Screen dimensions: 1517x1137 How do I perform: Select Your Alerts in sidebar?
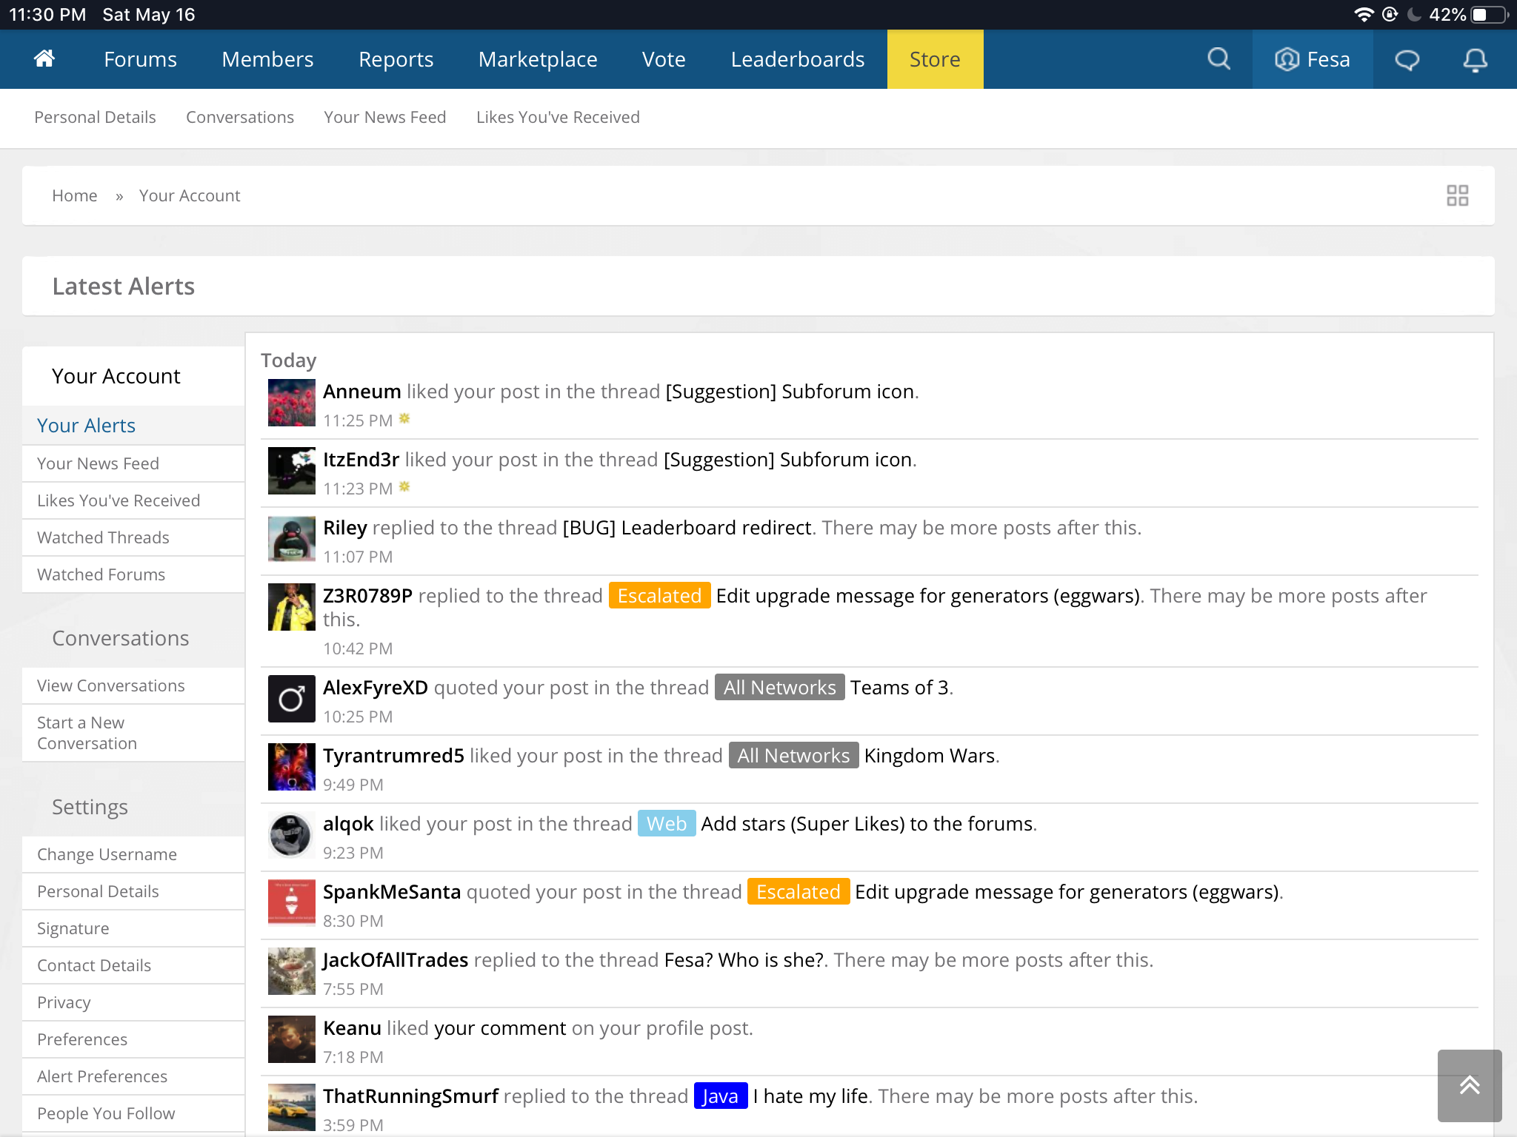[x=133, y=426]
